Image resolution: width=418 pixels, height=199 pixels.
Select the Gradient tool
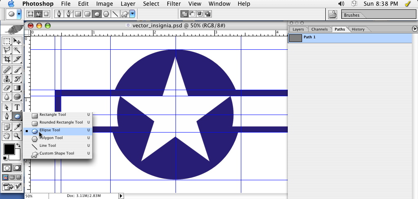tap(17, 88)
